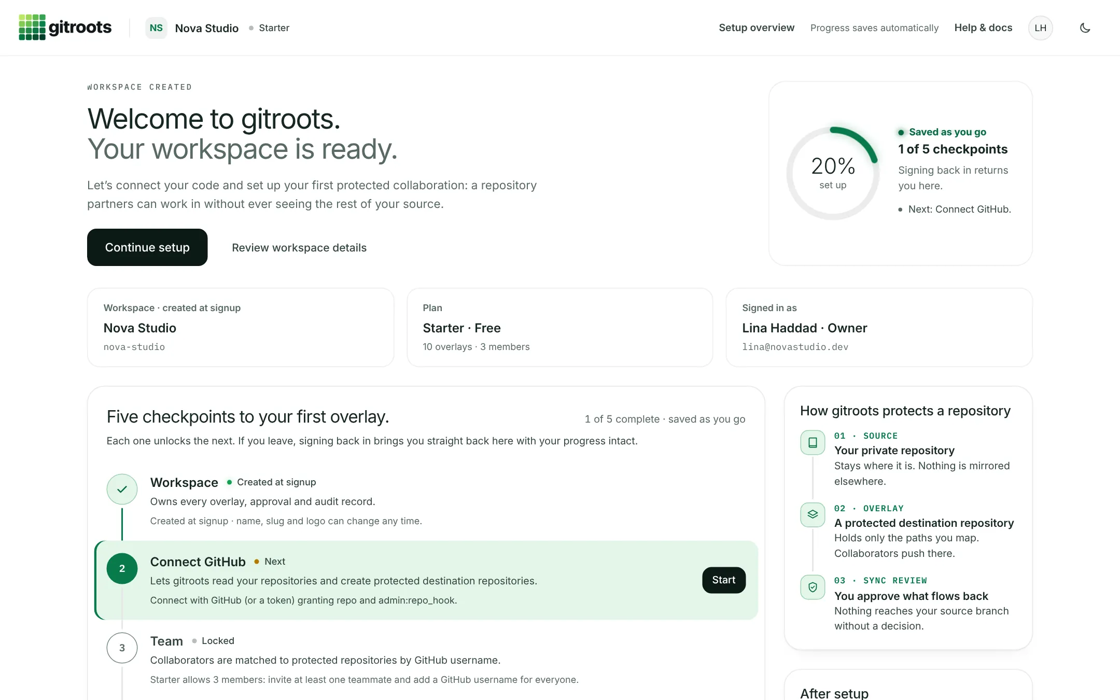Open the Starter · Free plan card
Screen dimensions: 1120x700
click(x=559, y=327)
